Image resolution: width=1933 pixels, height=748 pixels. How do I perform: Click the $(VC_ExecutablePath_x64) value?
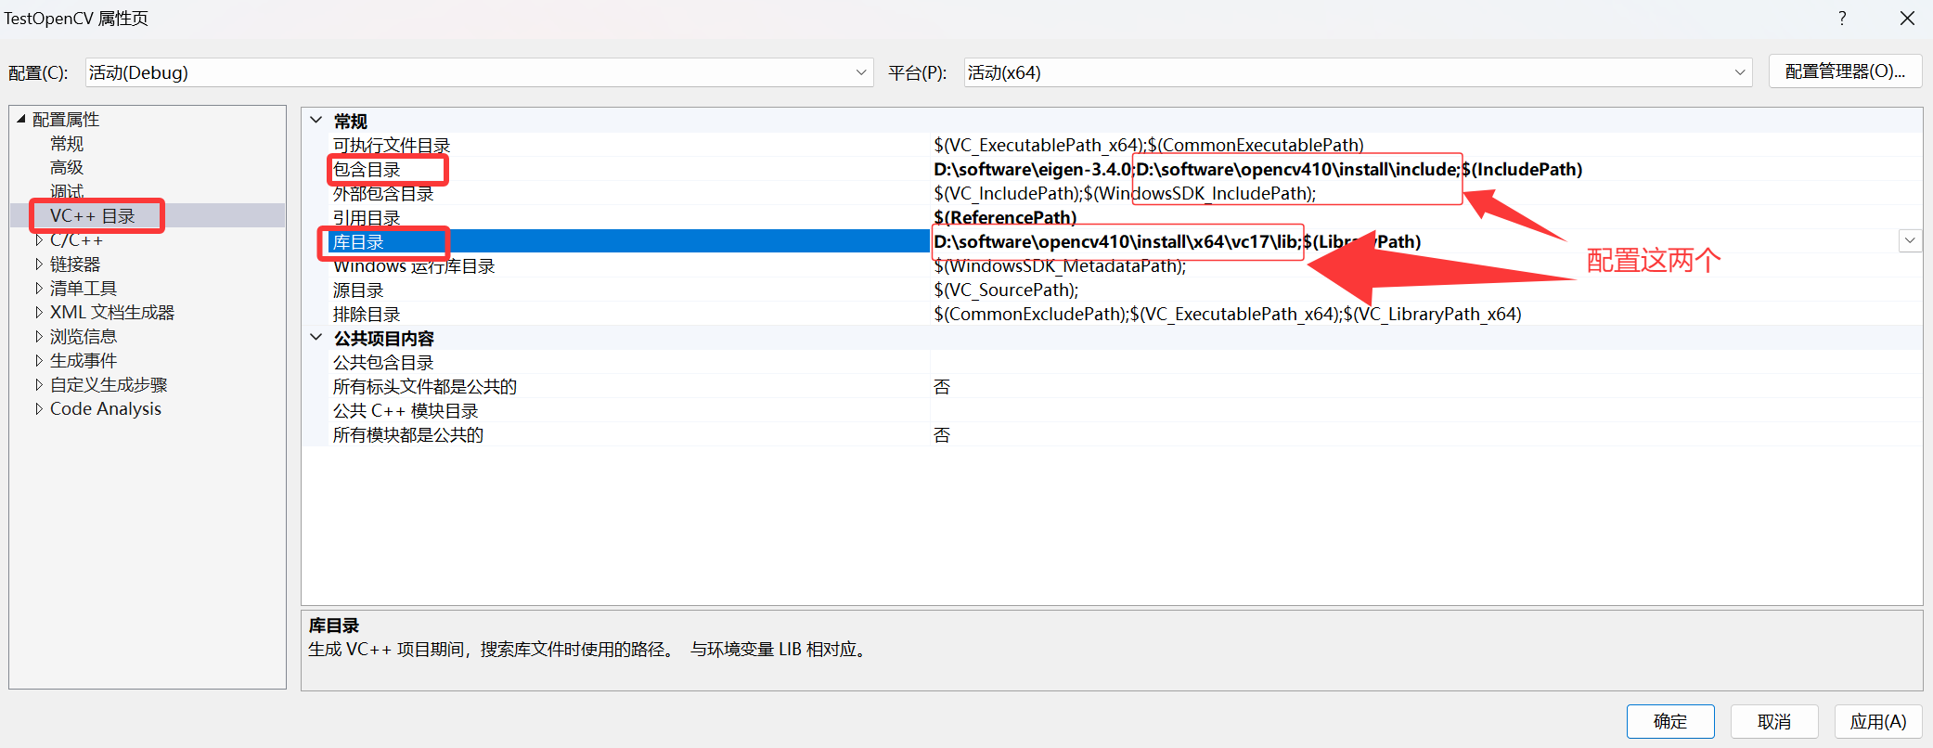pyautogui.click(x=1149, y=146)
